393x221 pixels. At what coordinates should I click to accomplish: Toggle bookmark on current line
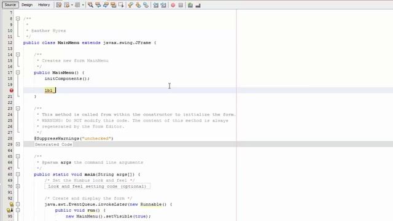[146, 5]
